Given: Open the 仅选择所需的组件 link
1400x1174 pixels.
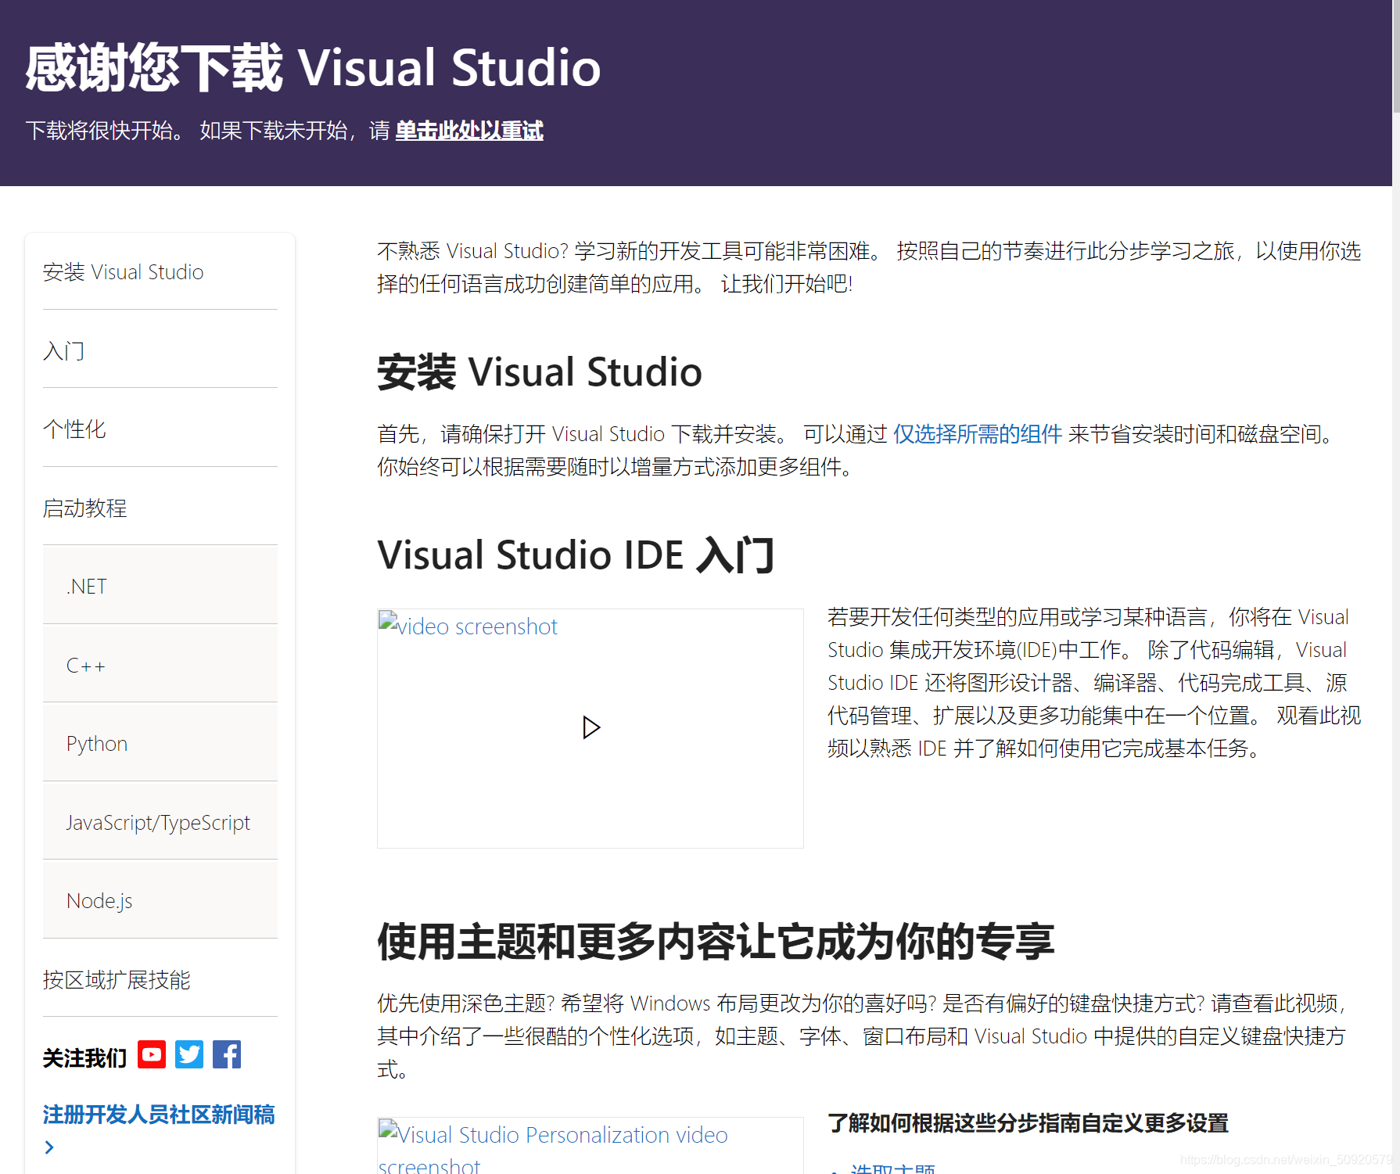Looking at the screenshot, I should [978, 434].
